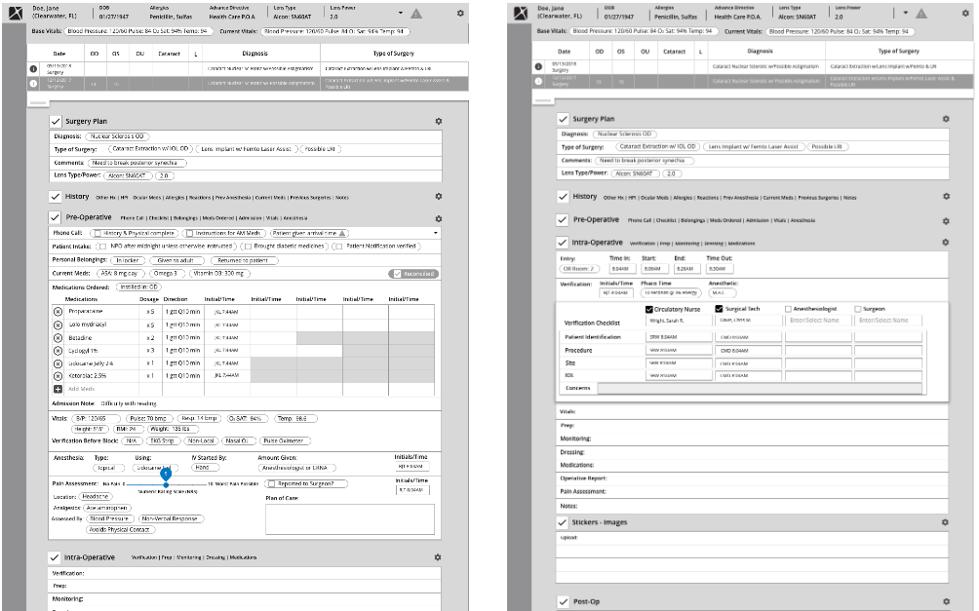979x611 pixels.
Task: Click the EKG Strip verification pill
Action: [x=162, y=440]
